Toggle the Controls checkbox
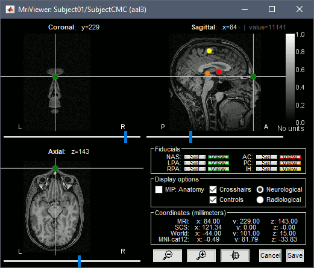Viewport: 314px width, 268px height. (x=213, y=199)
